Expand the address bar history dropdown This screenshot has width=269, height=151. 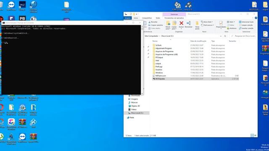coord(221,36)
